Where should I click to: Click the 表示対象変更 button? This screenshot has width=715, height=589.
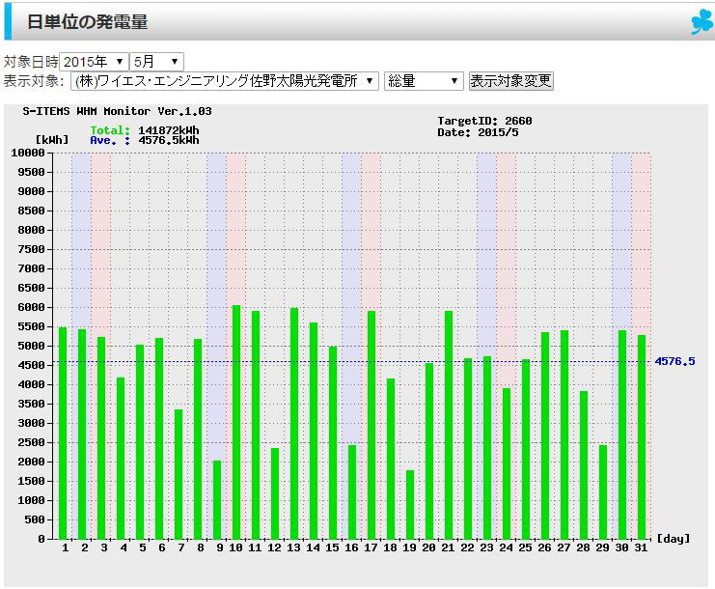click(x=511, y=81)
